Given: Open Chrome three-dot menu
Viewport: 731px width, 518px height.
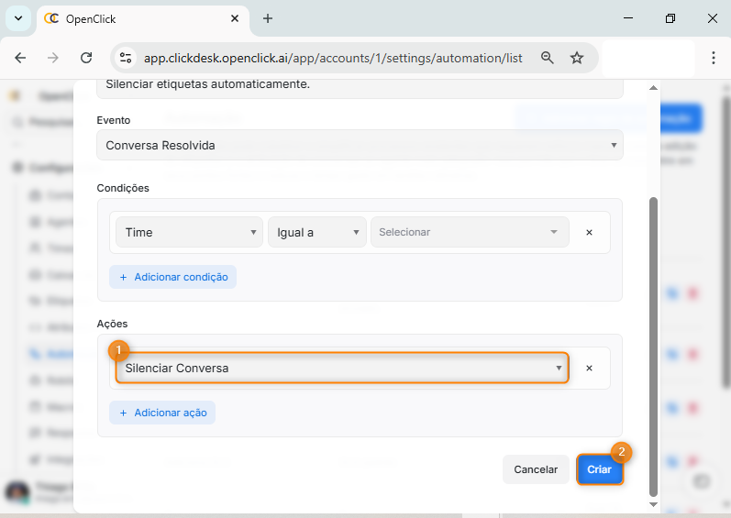Looking at the screenshot, I should (x=713, y=58).
